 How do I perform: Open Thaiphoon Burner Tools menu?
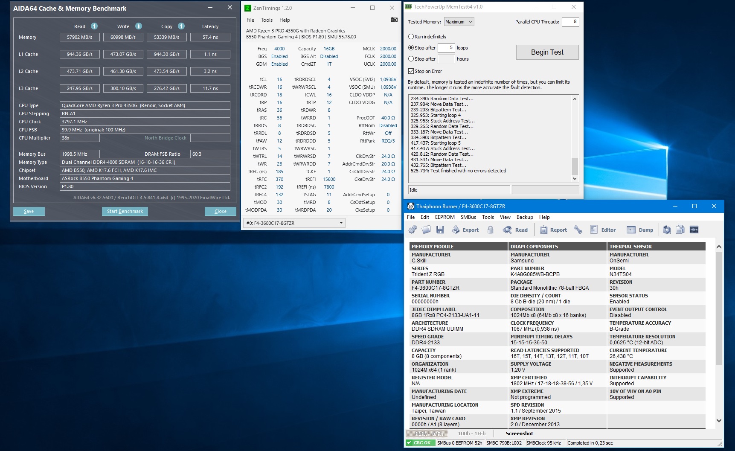(488, 217)
